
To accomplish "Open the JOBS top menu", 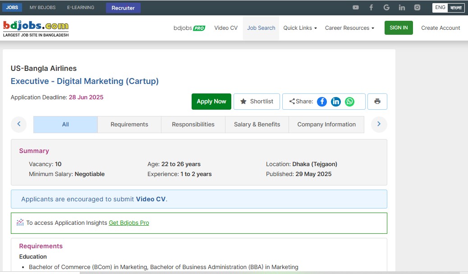I will [12, 8].
